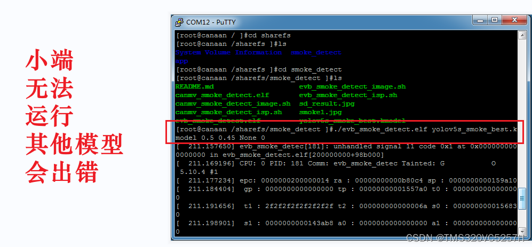Close the COM12 PuTTY window
Viewport: 532px width, 247px height.
pos(514,20)
